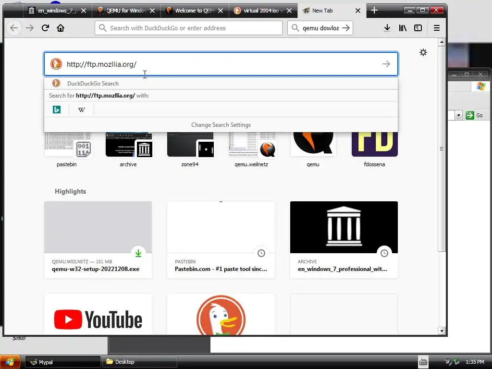Open the pastebin top site tile
Viewport: 492px width, 369px height.
coord(67,150)
